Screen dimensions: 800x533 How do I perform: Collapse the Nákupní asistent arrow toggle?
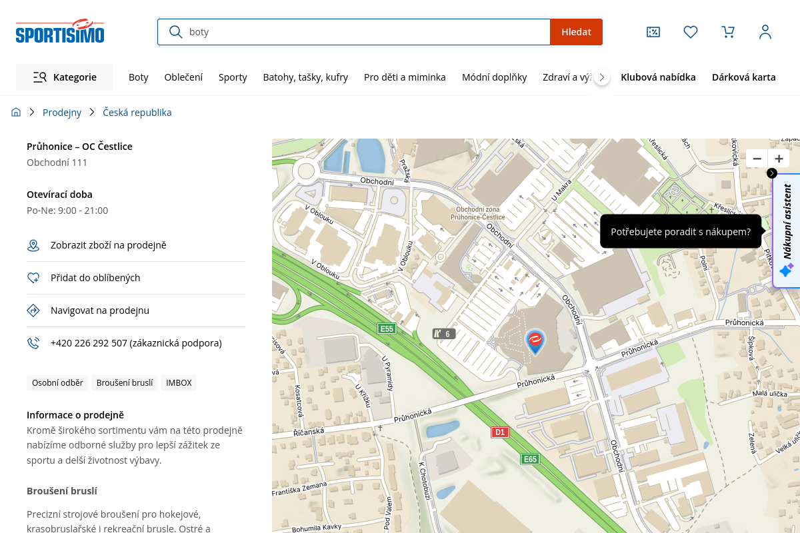point(772,173)
